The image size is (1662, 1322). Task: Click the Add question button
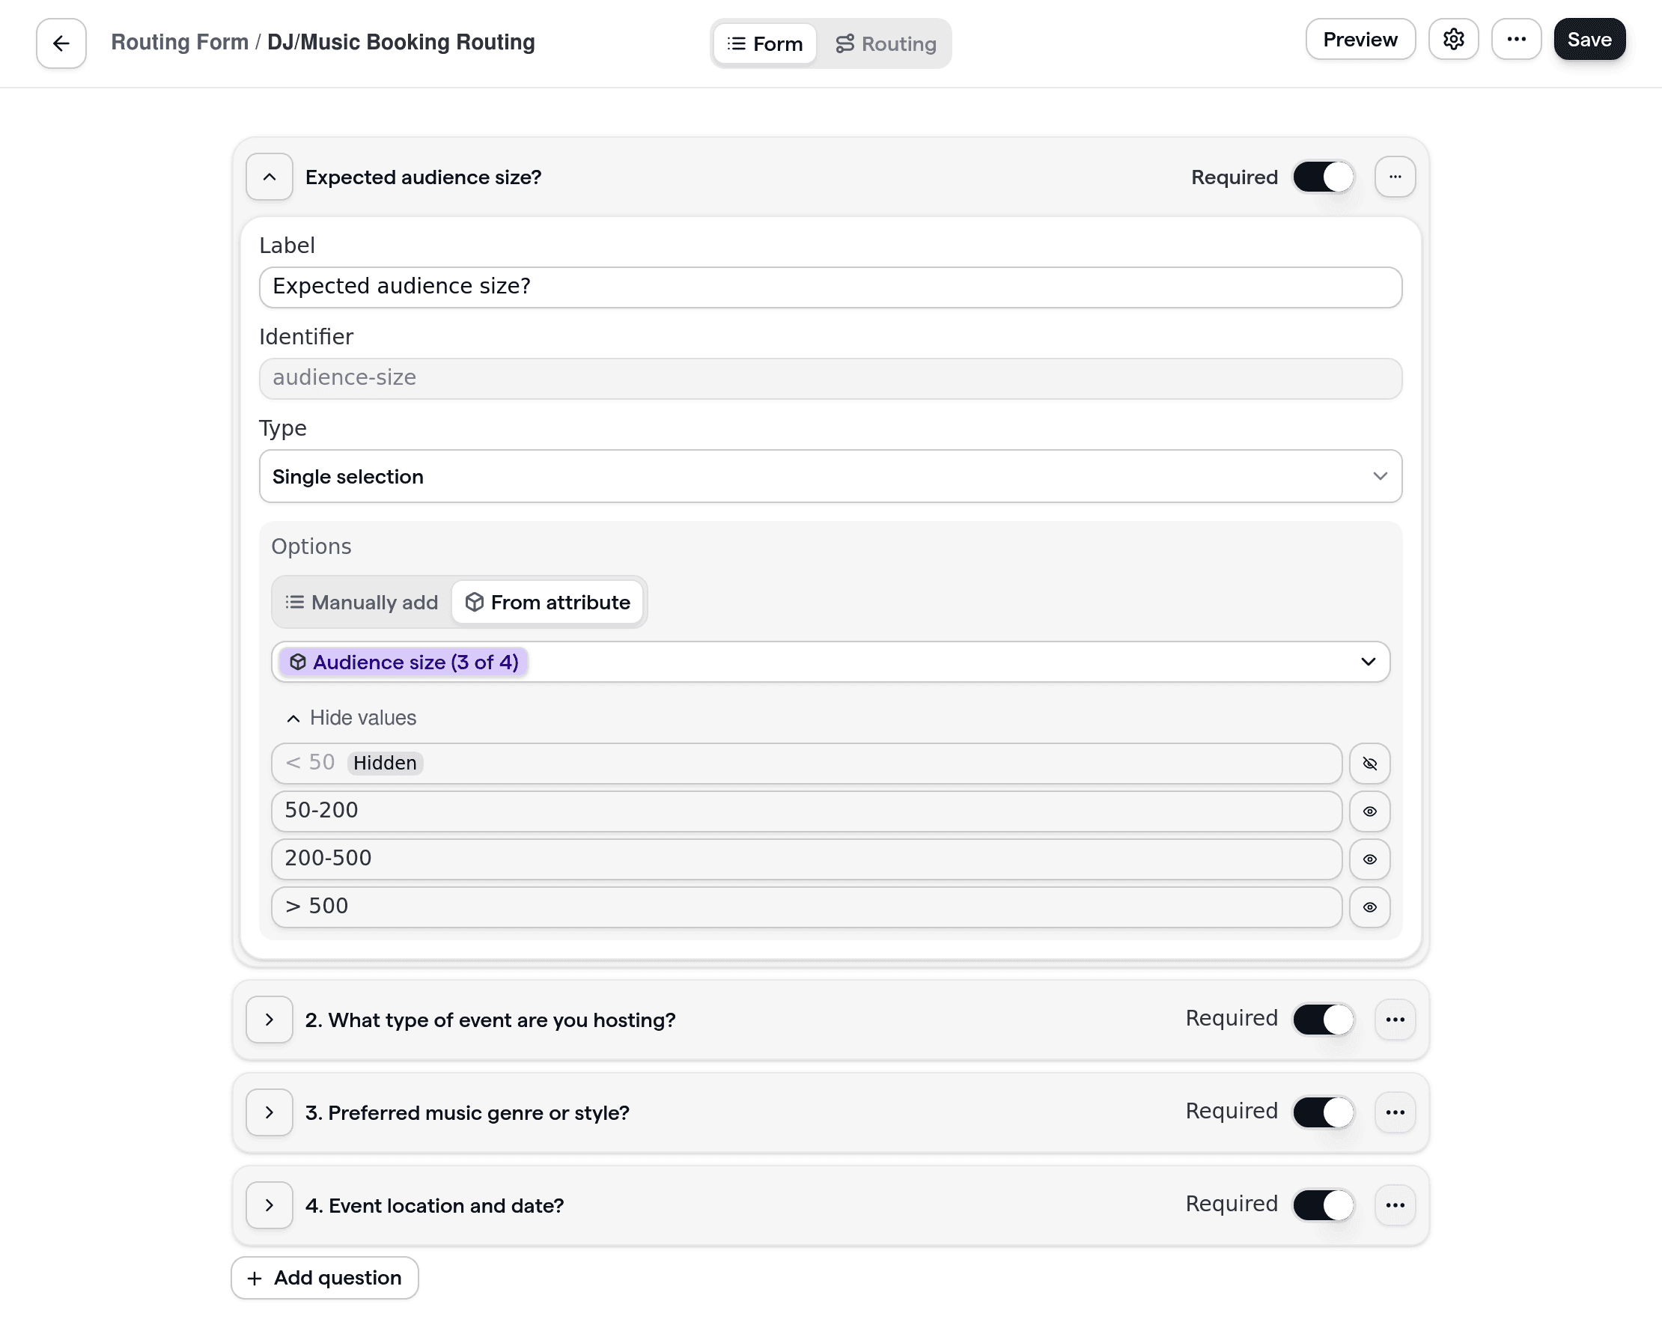[x=323, y=1277]
